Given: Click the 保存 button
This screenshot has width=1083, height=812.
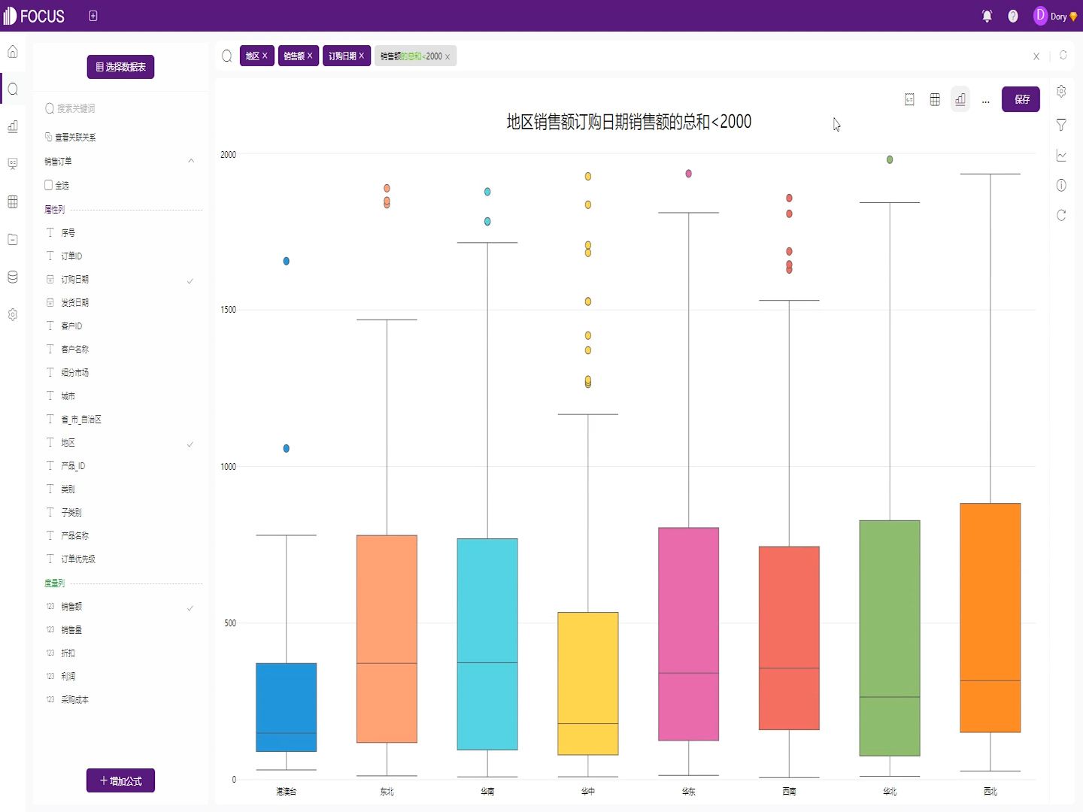Looking at the screenshot, I should click(x=1021, y=99).
